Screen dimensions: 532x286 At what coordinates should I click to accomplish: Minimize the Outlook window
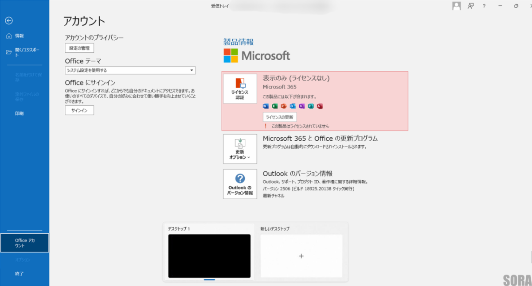[x=500, y=6]
